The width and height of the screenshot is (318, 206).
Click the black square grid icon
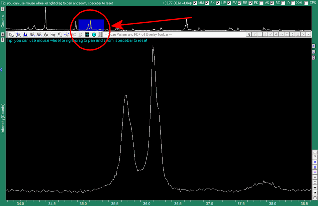87,35
